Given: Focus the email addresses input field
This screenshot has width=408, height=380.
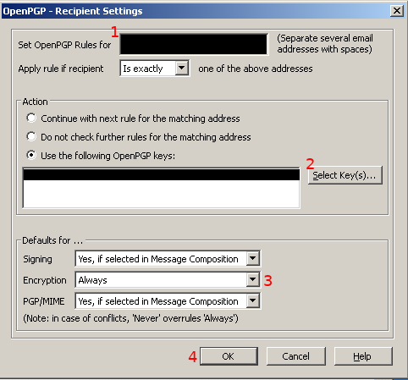Looking at the screenshot, I should (x=194, y=44).
